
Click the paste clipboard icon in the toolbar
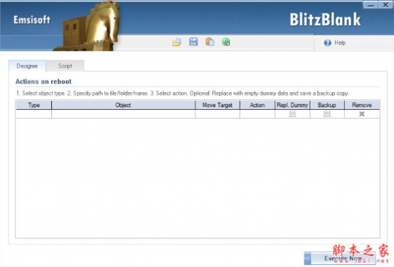(210, 41)
